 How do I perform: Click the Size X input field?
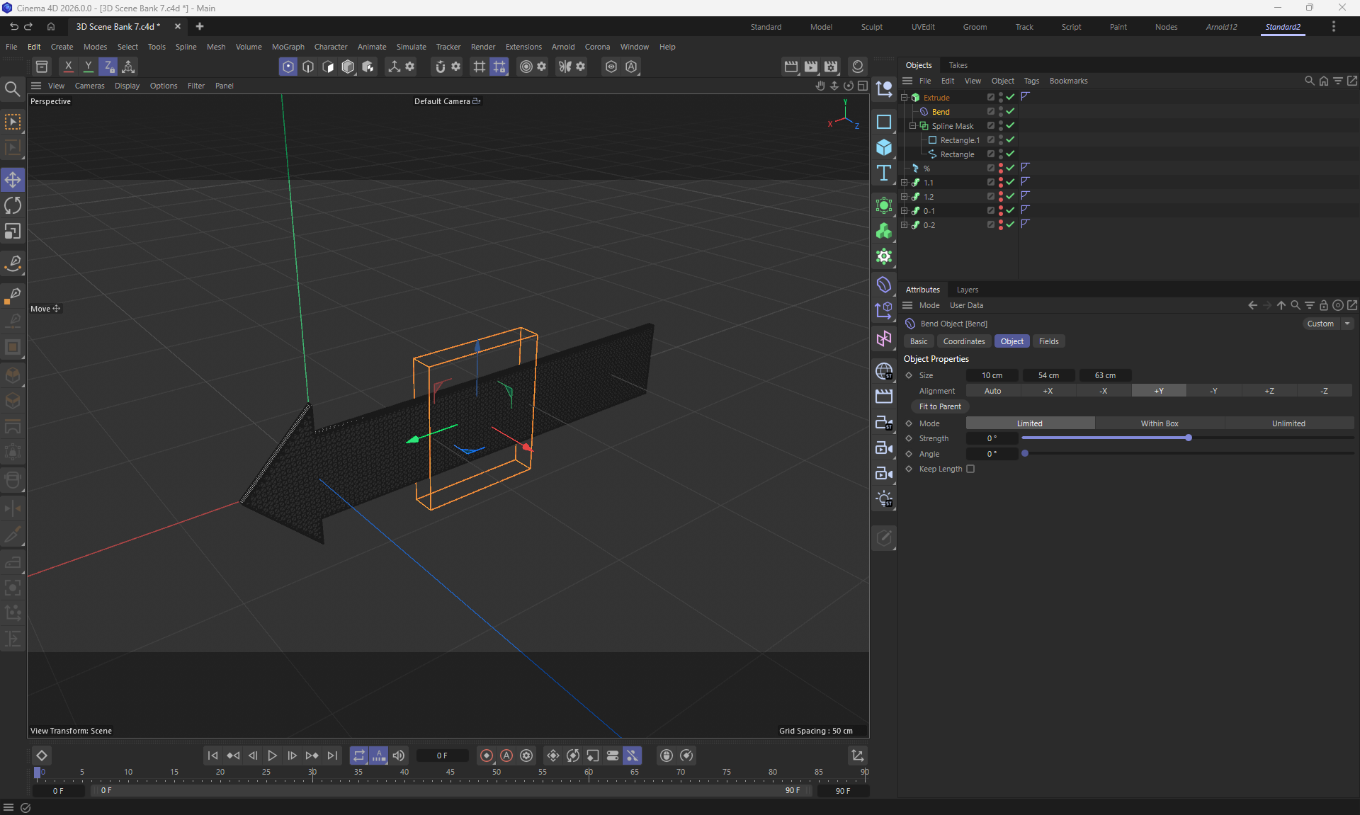pos(992,375)
